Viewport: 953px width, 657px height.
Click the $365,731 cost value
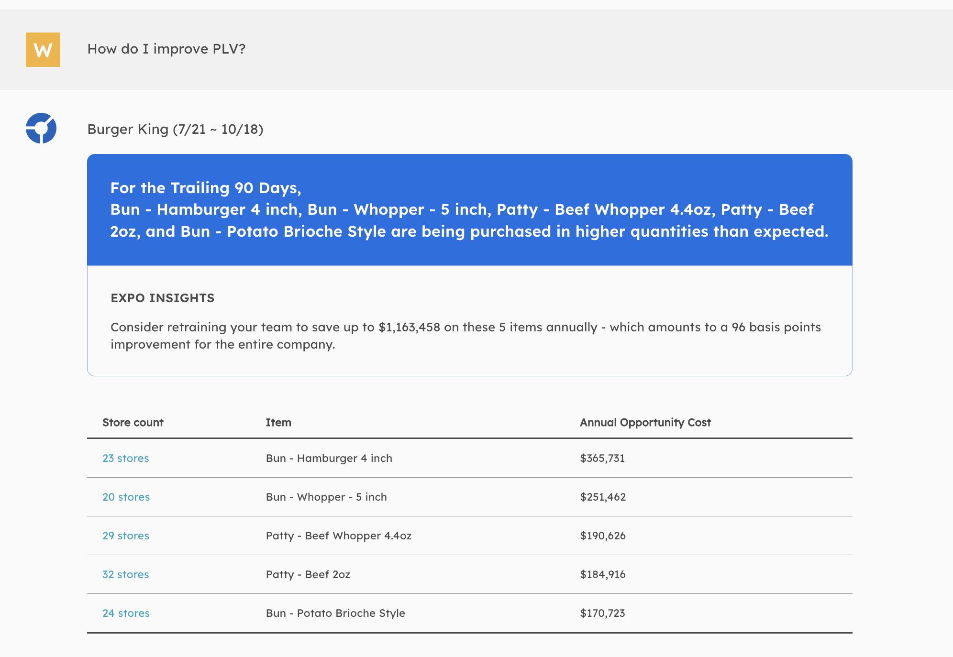point(602,458)
